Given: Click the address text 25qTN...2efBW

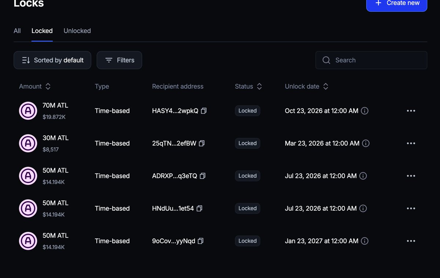Looking at the screenshot, I should tap(174, 143).
